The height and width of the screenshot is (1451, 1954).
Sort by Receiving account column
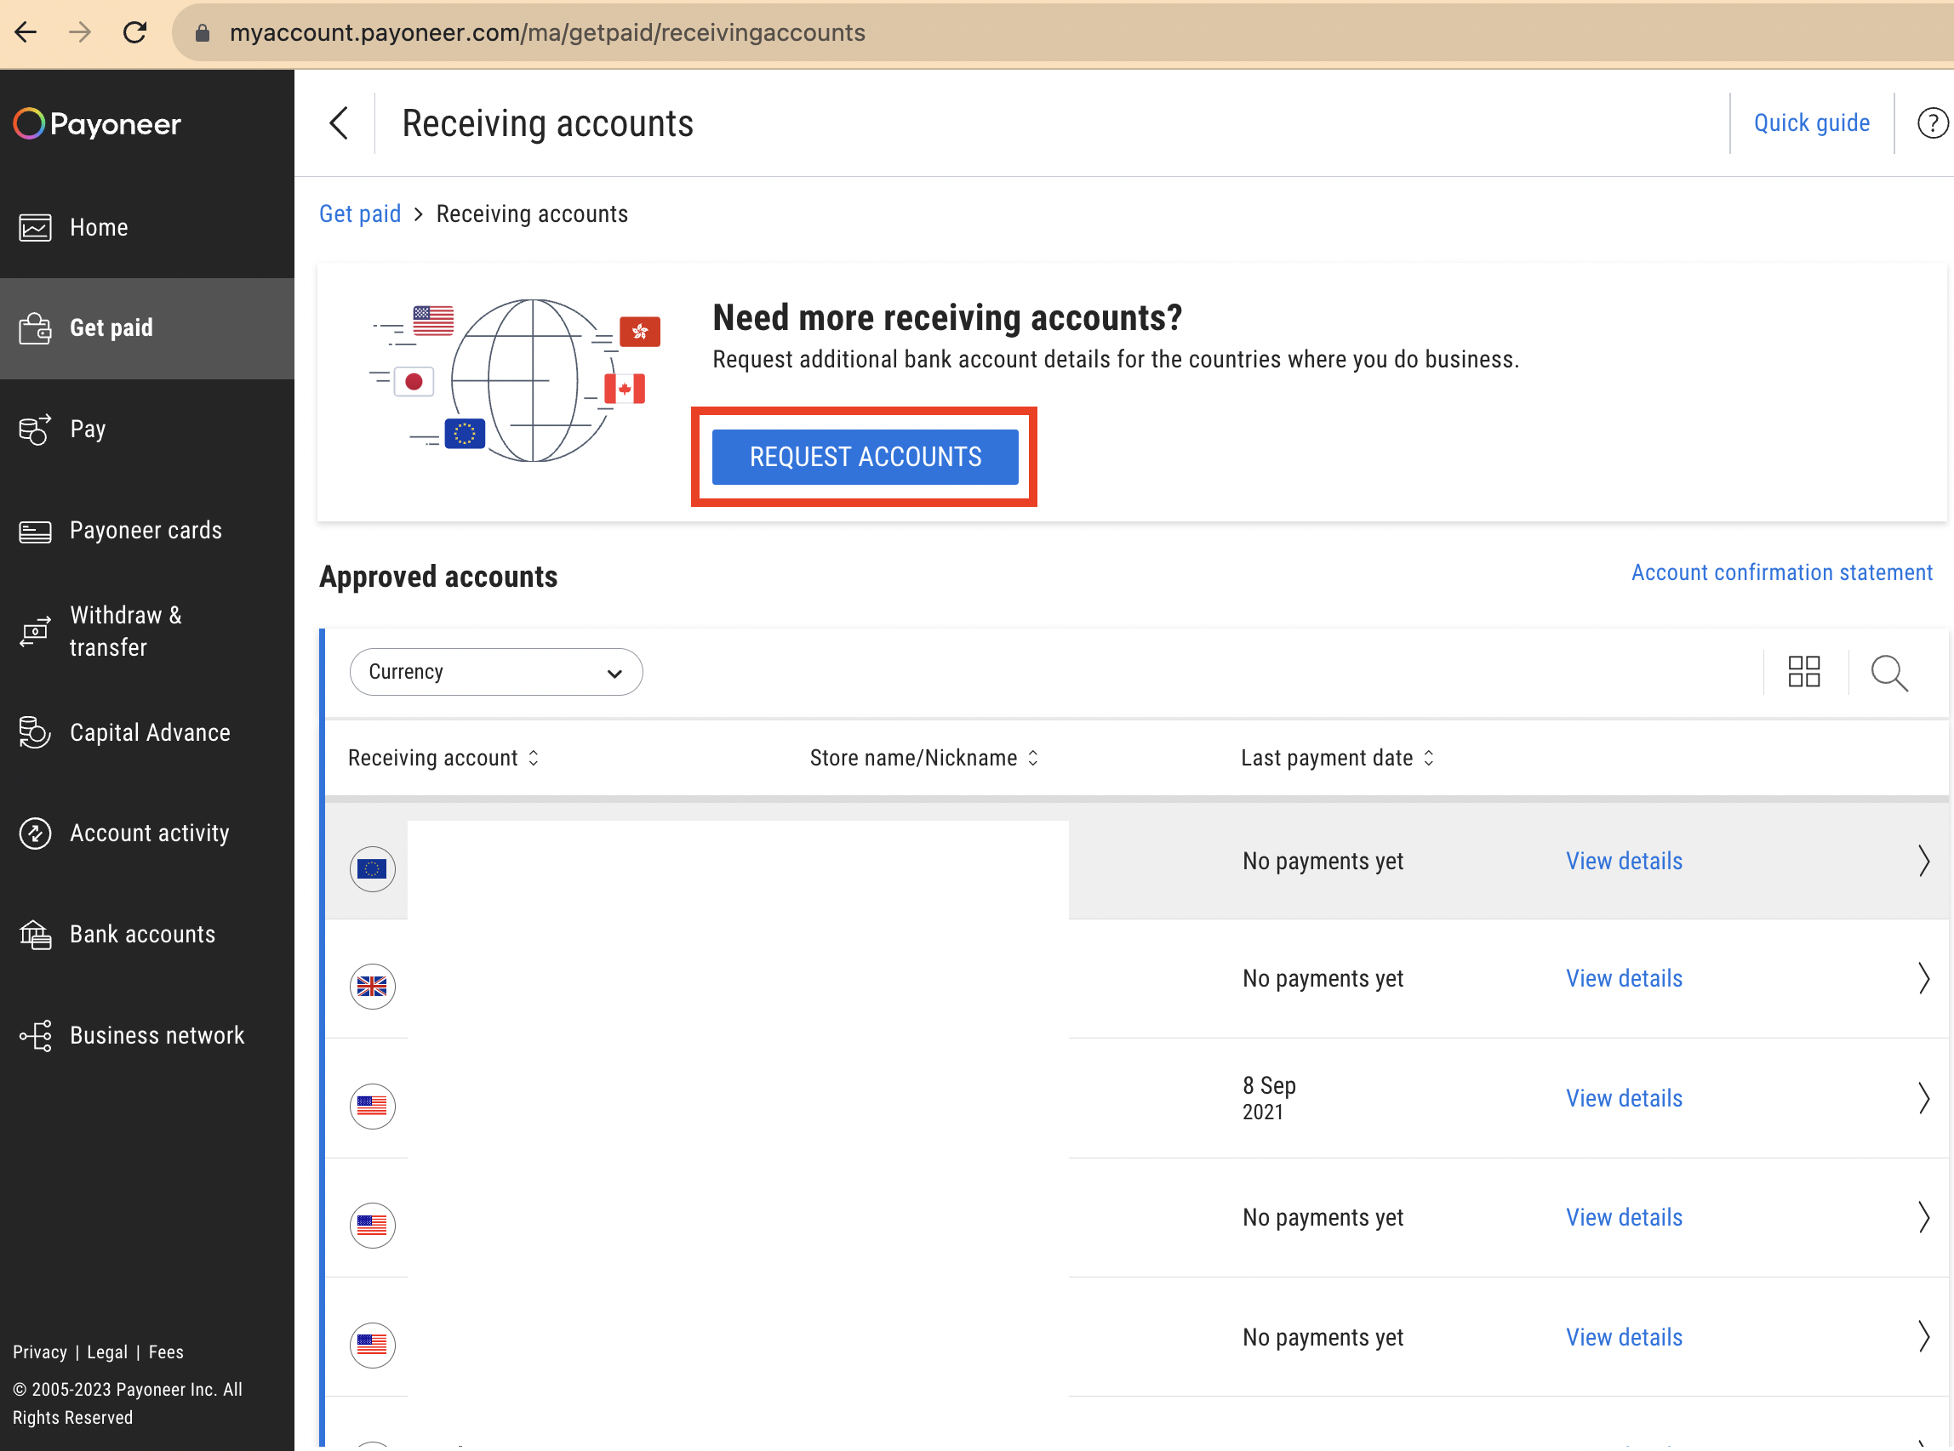(443, 758)
